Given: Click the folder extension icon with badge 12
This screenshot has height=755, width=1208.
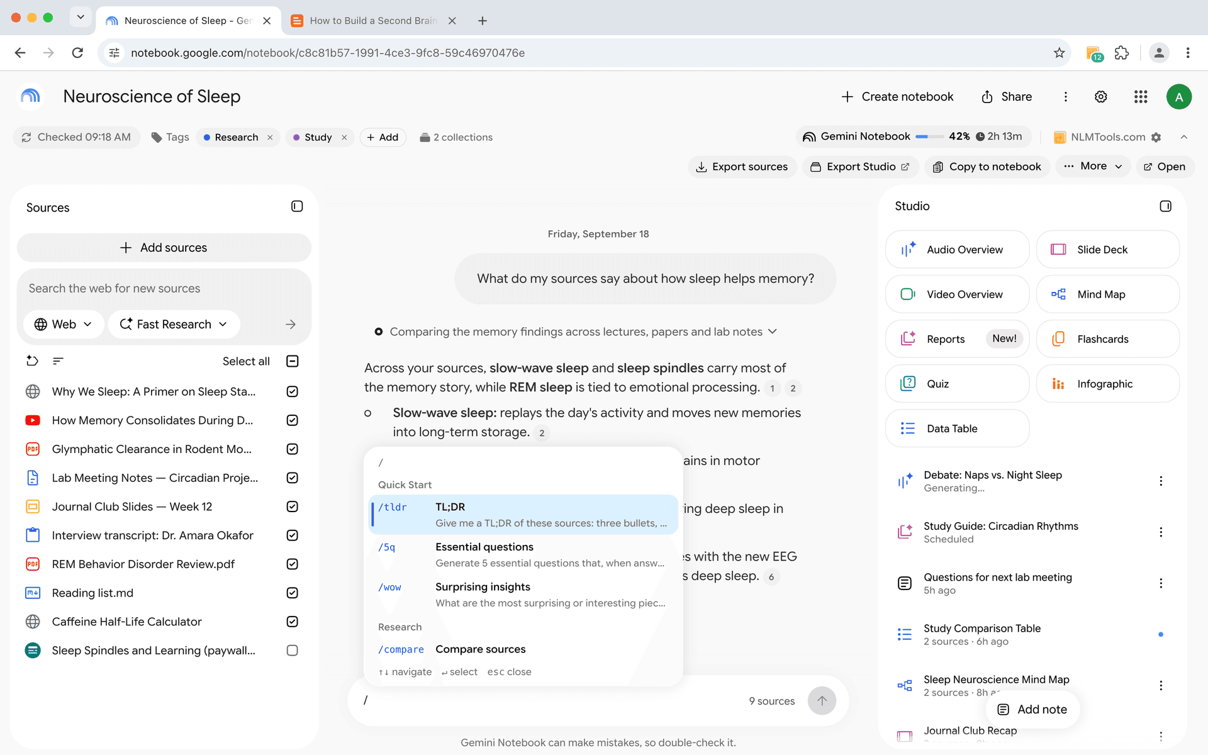Looking at the screenshot, I should pos(1094,53).
